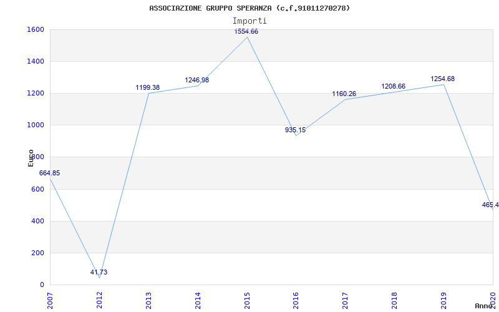Select the data label 1554.66
Image resolution: width=499 pixels, height=312 pixels.
click(x=246, y=32)
